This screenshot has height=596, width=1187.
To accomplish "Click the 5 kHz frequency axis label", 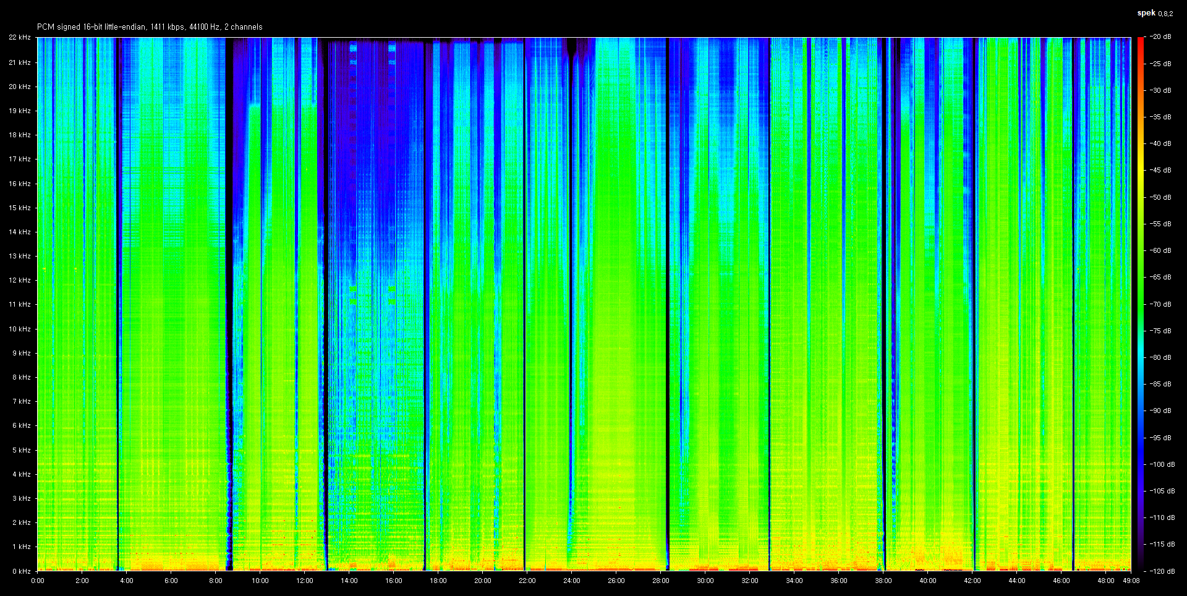I will pos(21,450).
